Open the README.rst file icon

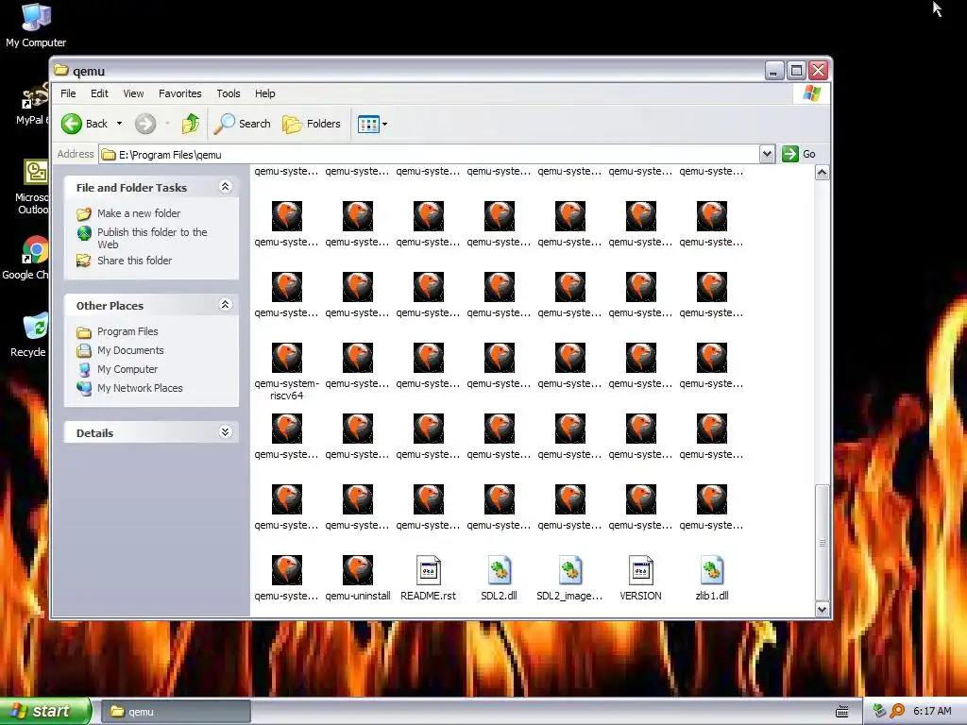(x=428, y=570)
